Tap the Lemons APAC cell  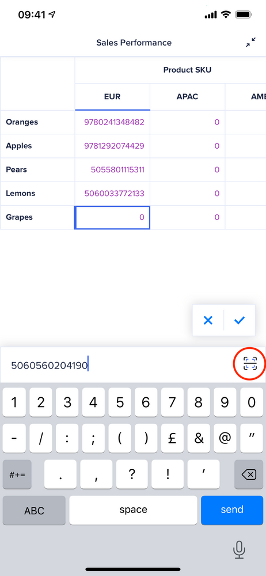[188, 194]
